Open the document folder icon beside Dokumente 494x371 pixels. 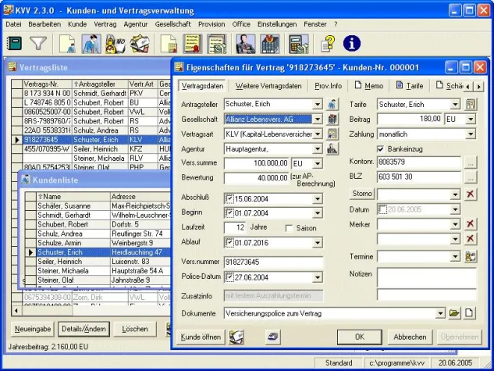(x=454, y=313)
